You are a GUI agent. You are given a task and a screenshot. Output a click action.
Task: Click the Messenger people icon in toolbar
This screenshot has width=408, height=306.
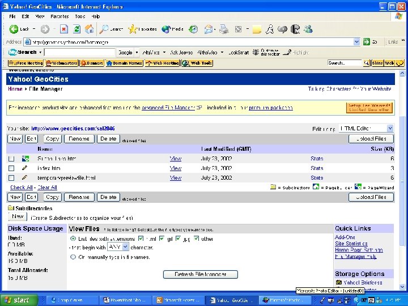pyautogui.click(x=308, y=29)
